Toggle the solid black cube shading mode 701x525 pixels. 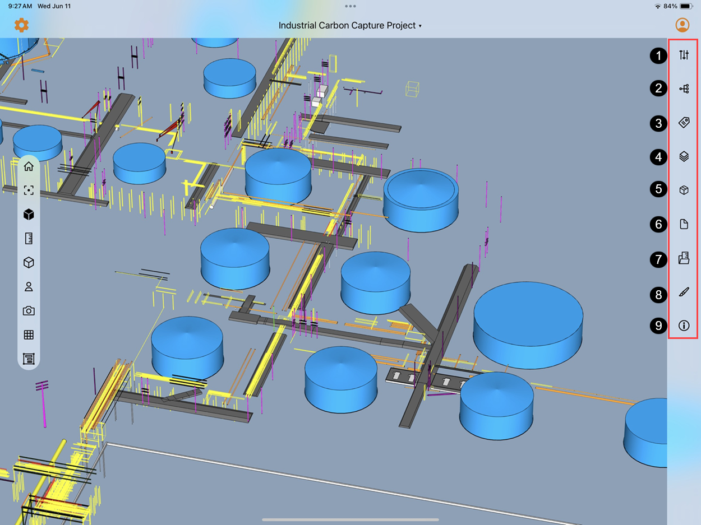29,215
